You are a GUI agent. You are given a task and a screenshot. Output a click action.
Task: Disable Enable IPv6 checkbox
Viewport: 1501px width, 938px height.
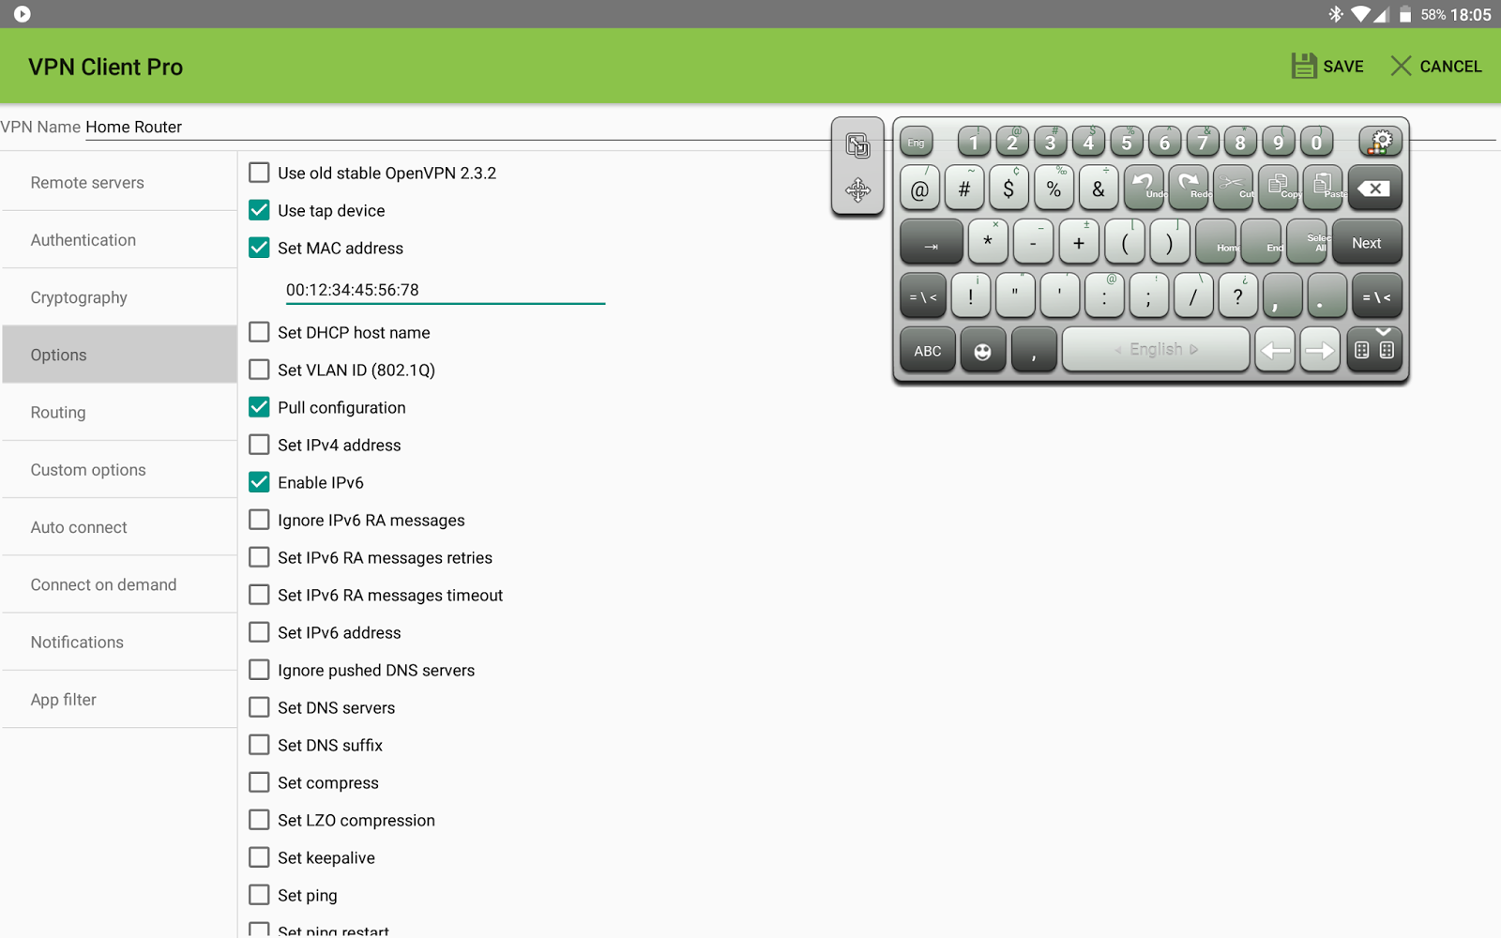click(259, 482)
